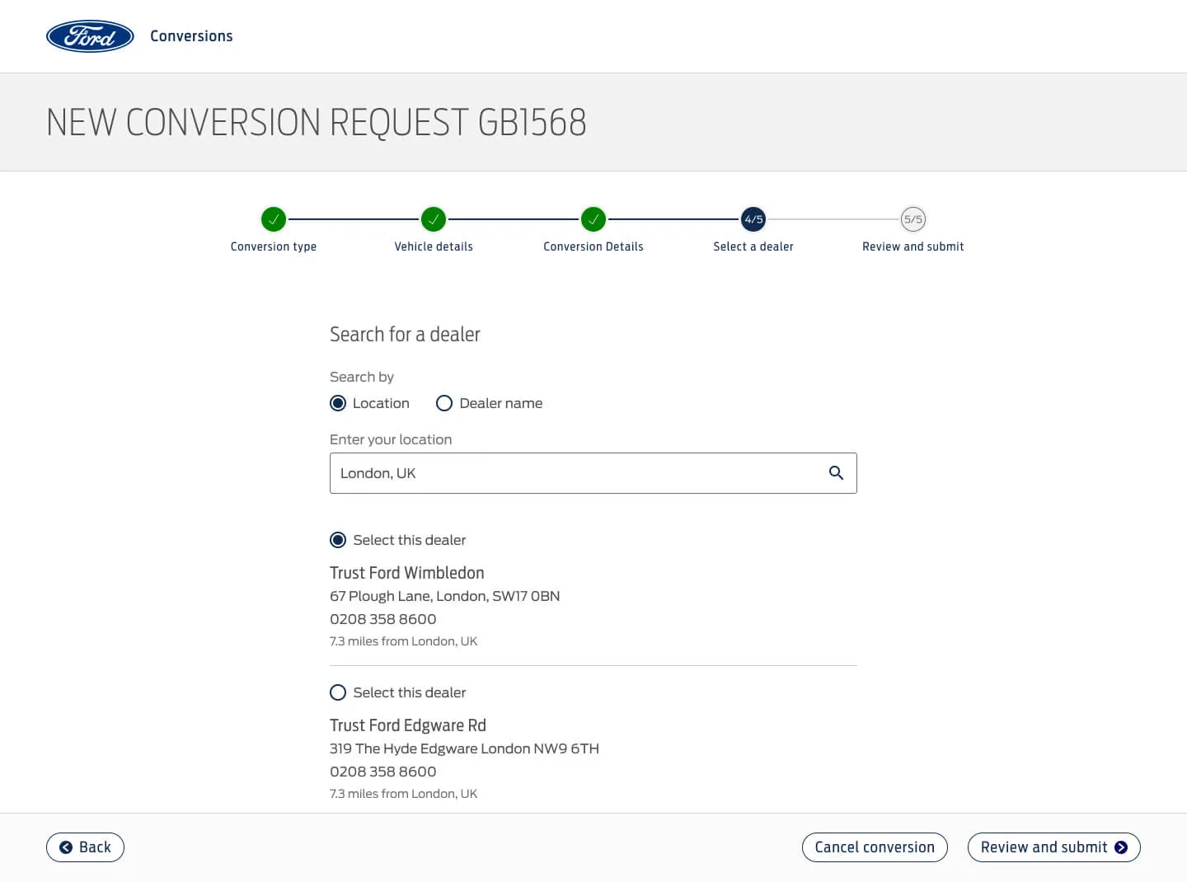Click Edgware Rd's 7.3 miles distance text
The height and width of the screenshot is (882, 1187).
(x=403, y=794)
